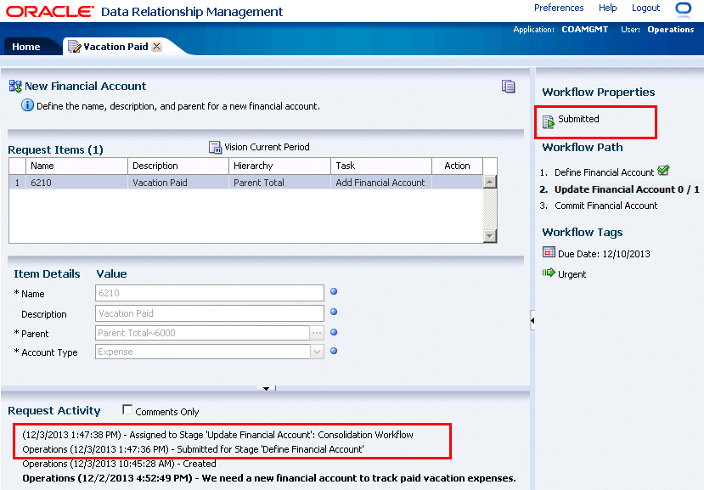
Task: Click the Urgent tag arrow icon
Action: point(549,273)
